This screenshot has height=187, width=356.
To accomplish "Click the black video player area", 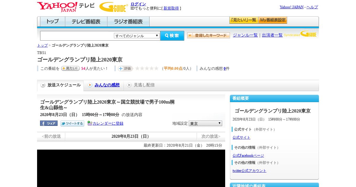I will click(x=131, y=168).
